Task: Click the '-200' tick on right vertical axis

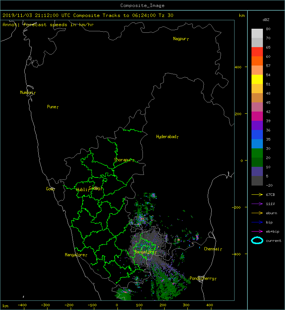Action: point(237,207)
